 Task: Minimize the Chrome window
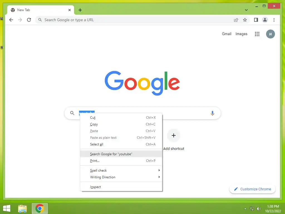tap(256, 6)
